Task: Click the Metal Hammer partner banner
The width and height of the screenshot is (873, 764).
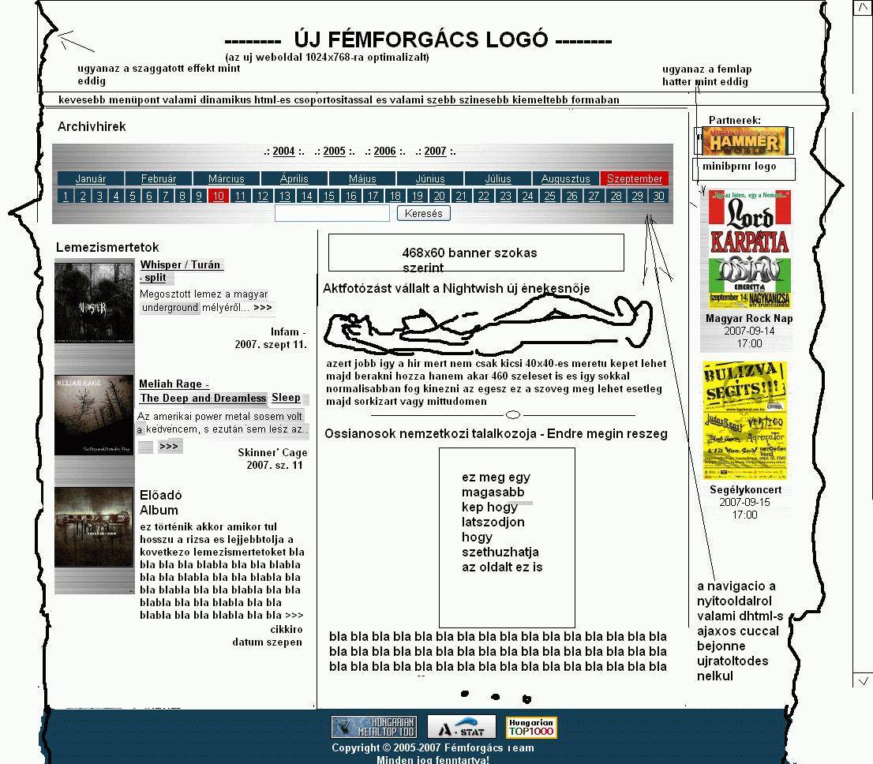Action: pos(744,141)
